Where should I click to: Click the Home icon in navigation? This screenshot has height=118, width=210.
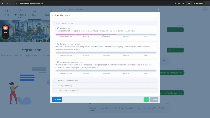point(6,11)
